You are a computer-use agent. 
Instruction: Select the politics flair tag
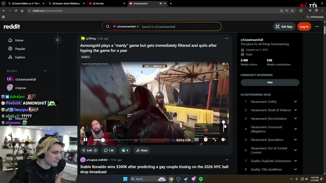85,57
